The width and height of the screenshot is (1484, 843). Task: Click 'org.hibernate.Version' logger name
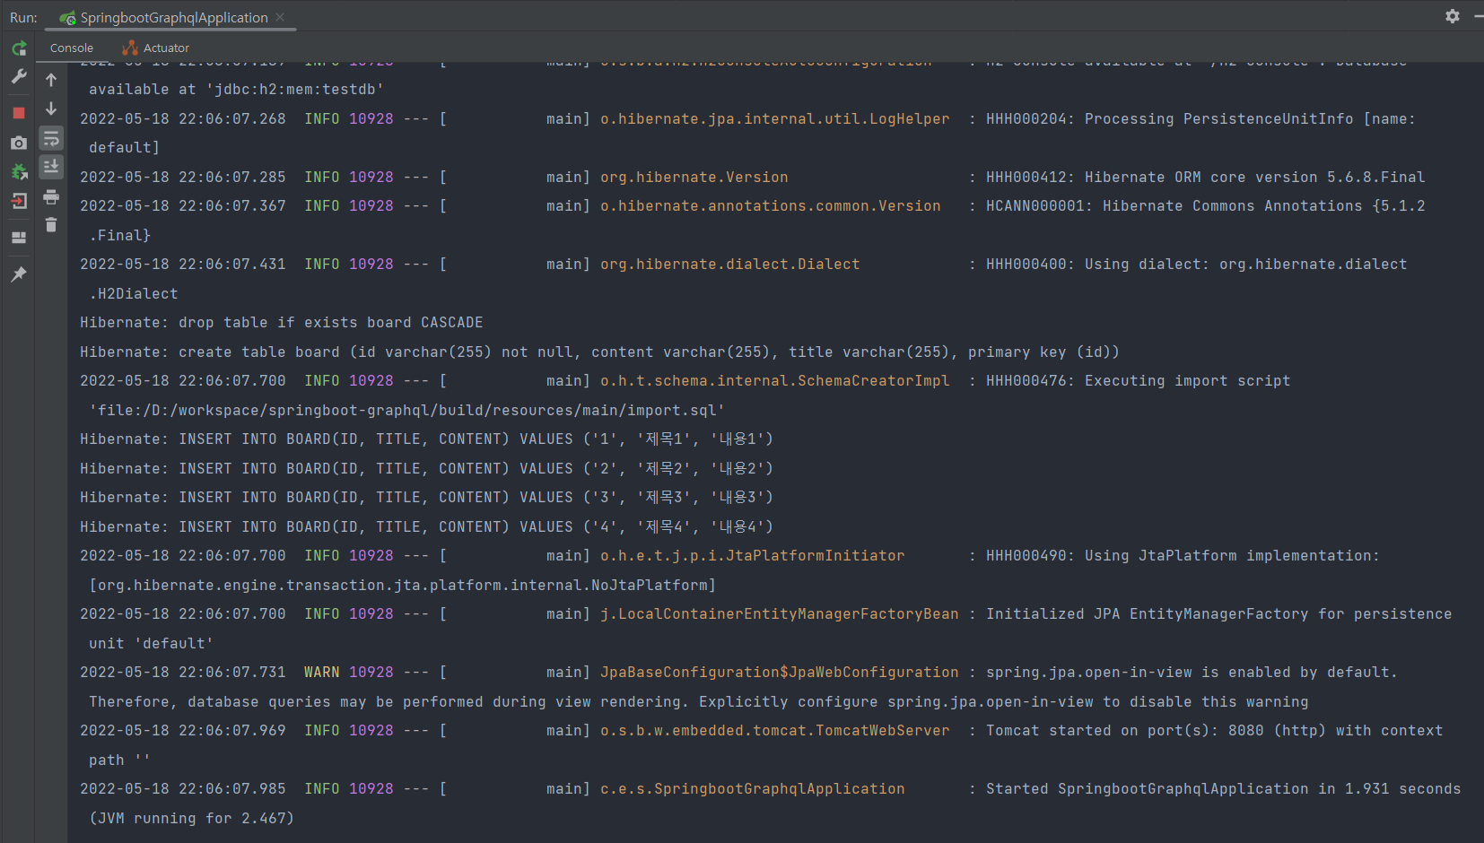(694, 177)
